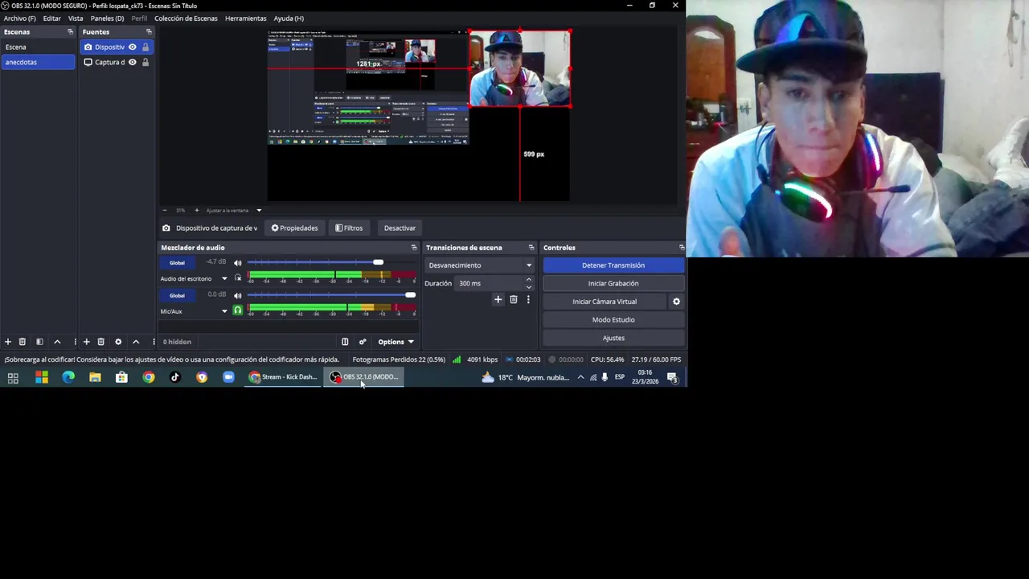Open Microsoft Edge from the taskbar
The image size is (1029, 579).
[x=68, y=377]
